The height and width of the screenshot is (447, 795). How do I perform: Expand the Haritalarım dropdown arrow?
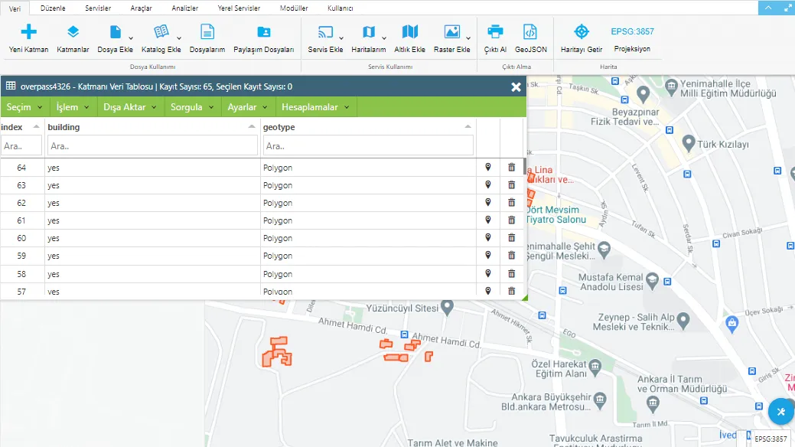[384, 38]
